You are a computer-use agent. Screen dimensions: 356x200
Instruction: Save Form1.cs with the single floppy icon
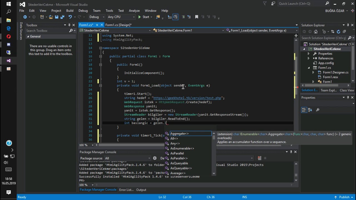[57, 17]
